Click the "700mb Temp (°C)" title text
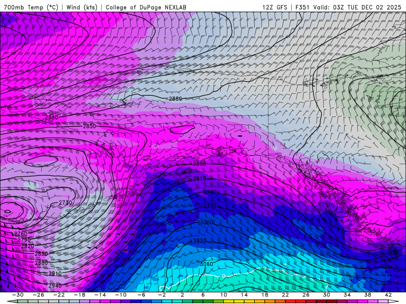Screen dimensions: 406x304 pos(31,7)
